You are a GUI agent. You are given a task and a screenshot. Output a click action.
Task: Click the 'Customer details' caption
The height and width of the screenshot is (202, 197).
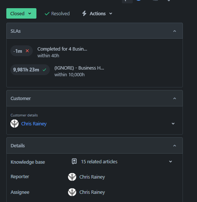(x=24, y=115)
